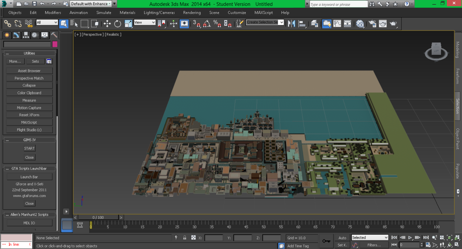Open Key Filters dialog
462x249 pixels.
coord(374,245)
